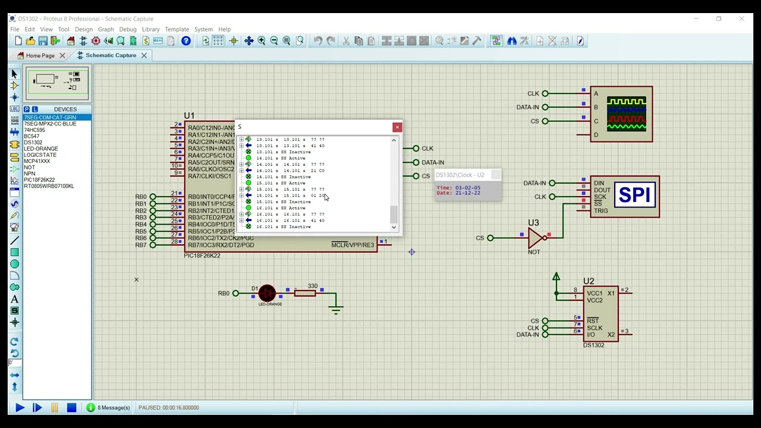The image size is (761, 428).
Task: Open PCB Layout via the red chip icon
Action: pyautogui.click(x=96, y=41)
